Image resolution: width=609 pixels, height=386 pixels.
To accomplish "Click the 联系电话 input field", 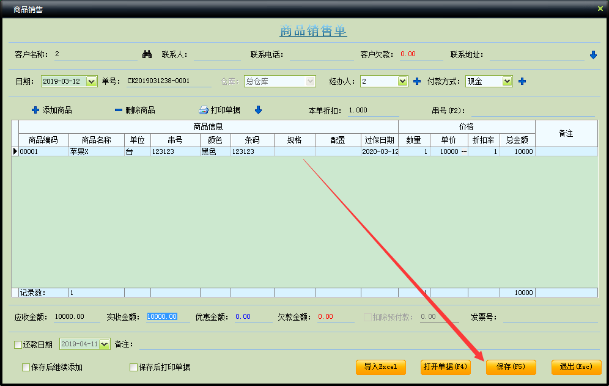I will point(322,54).
